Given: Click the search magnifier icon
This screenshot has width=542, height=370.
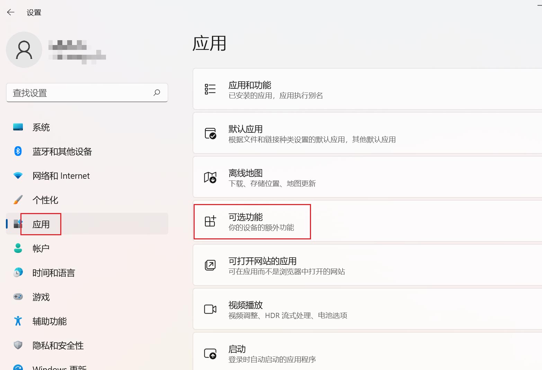Looking at the screenshot, I should (x=157, y=92).
